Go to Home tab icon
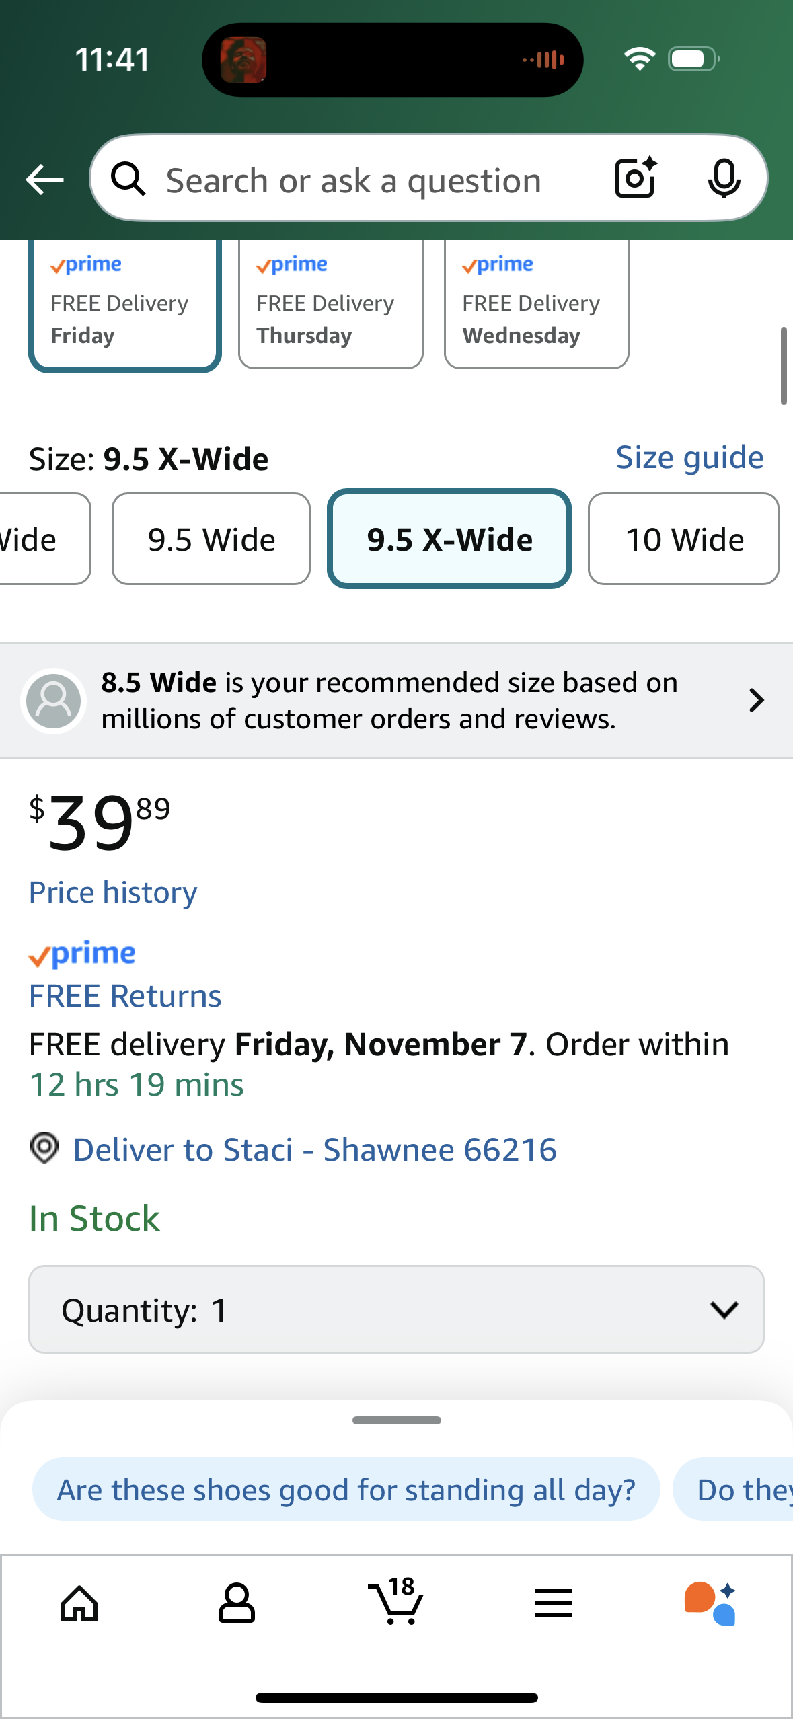 pyautogui.click(x=79, y=1603)
